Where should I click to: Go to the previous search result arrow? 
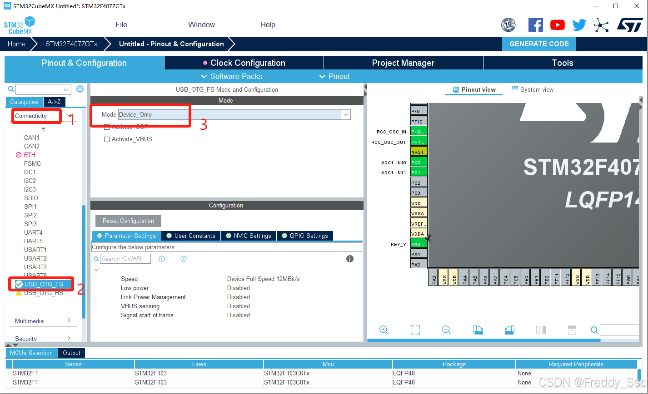162,259
